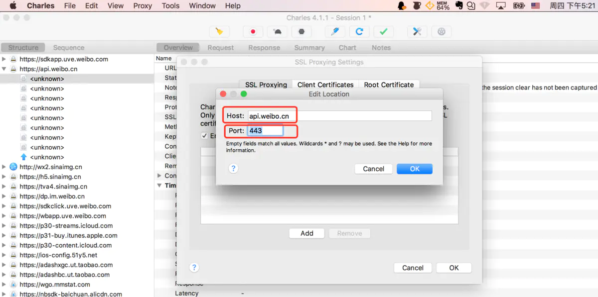Open the Window menu

coord(202,6)
